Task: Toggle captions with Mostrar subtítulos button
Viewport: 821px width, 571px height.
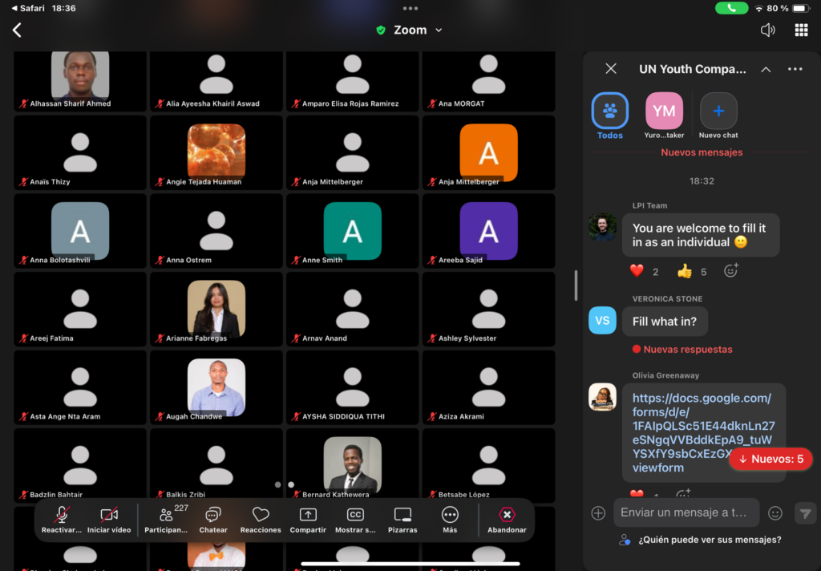Action: (355, 516)
